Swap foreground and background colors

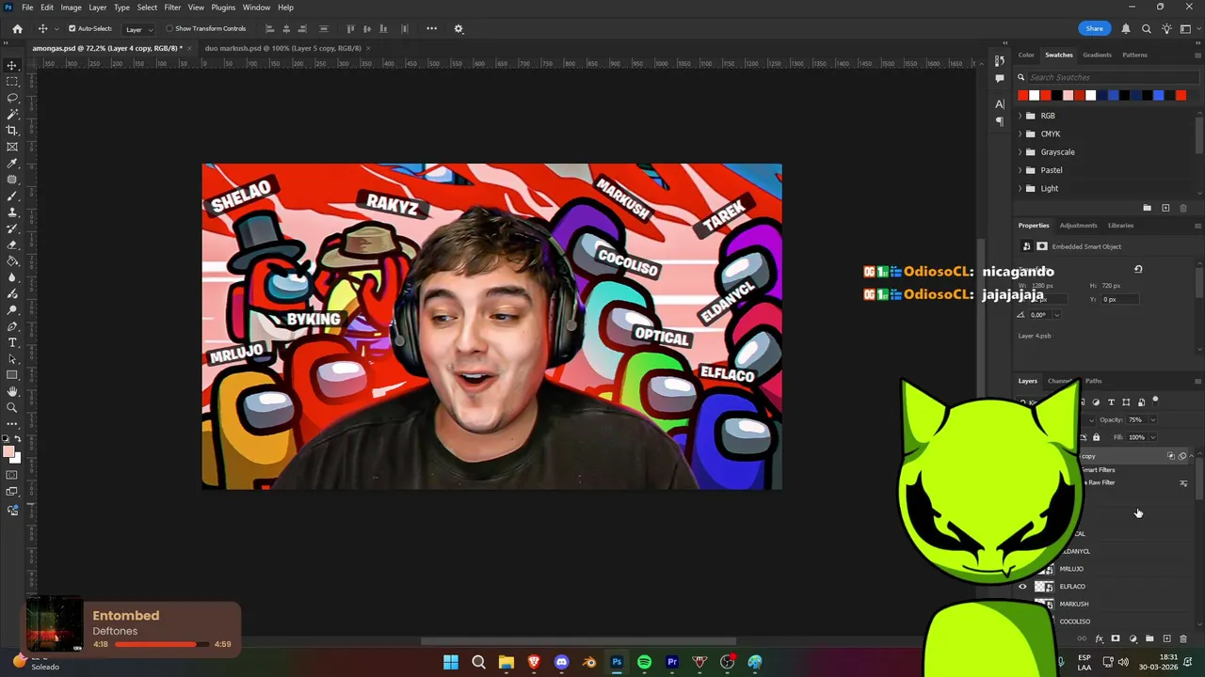19,439
